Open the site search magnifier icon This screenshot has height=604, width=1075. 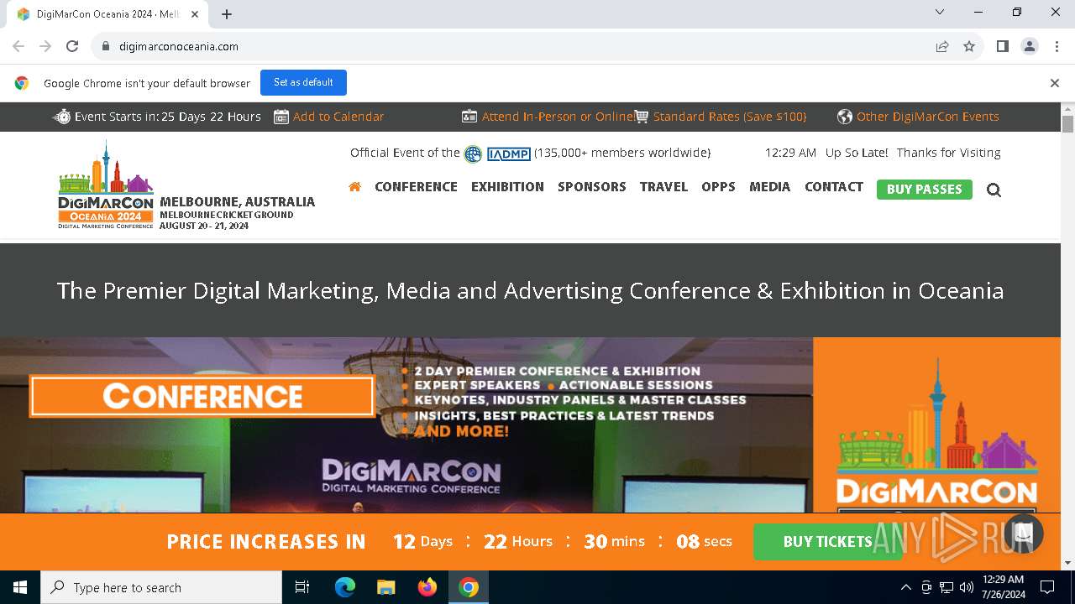[x=994, y=190]
